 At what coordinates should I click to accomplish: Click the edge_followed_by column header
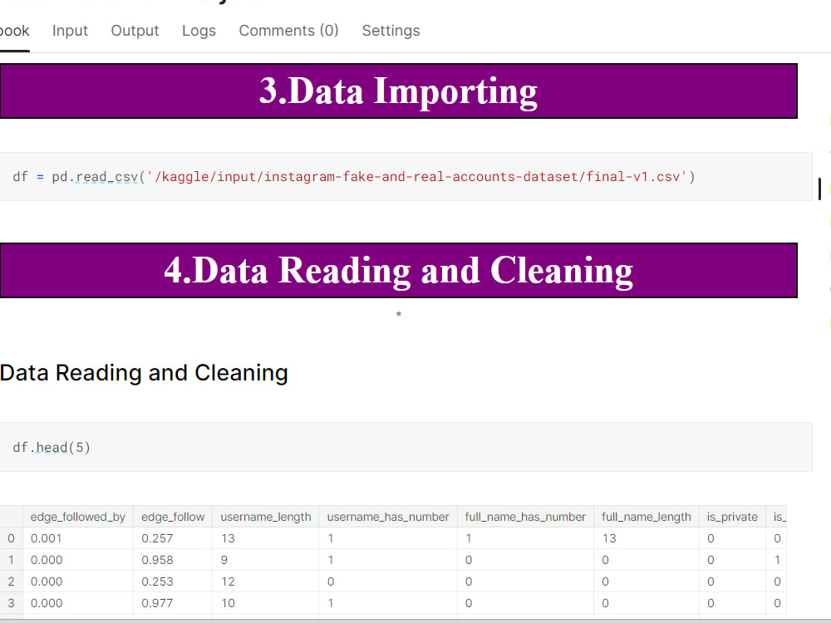coord(77,516)
